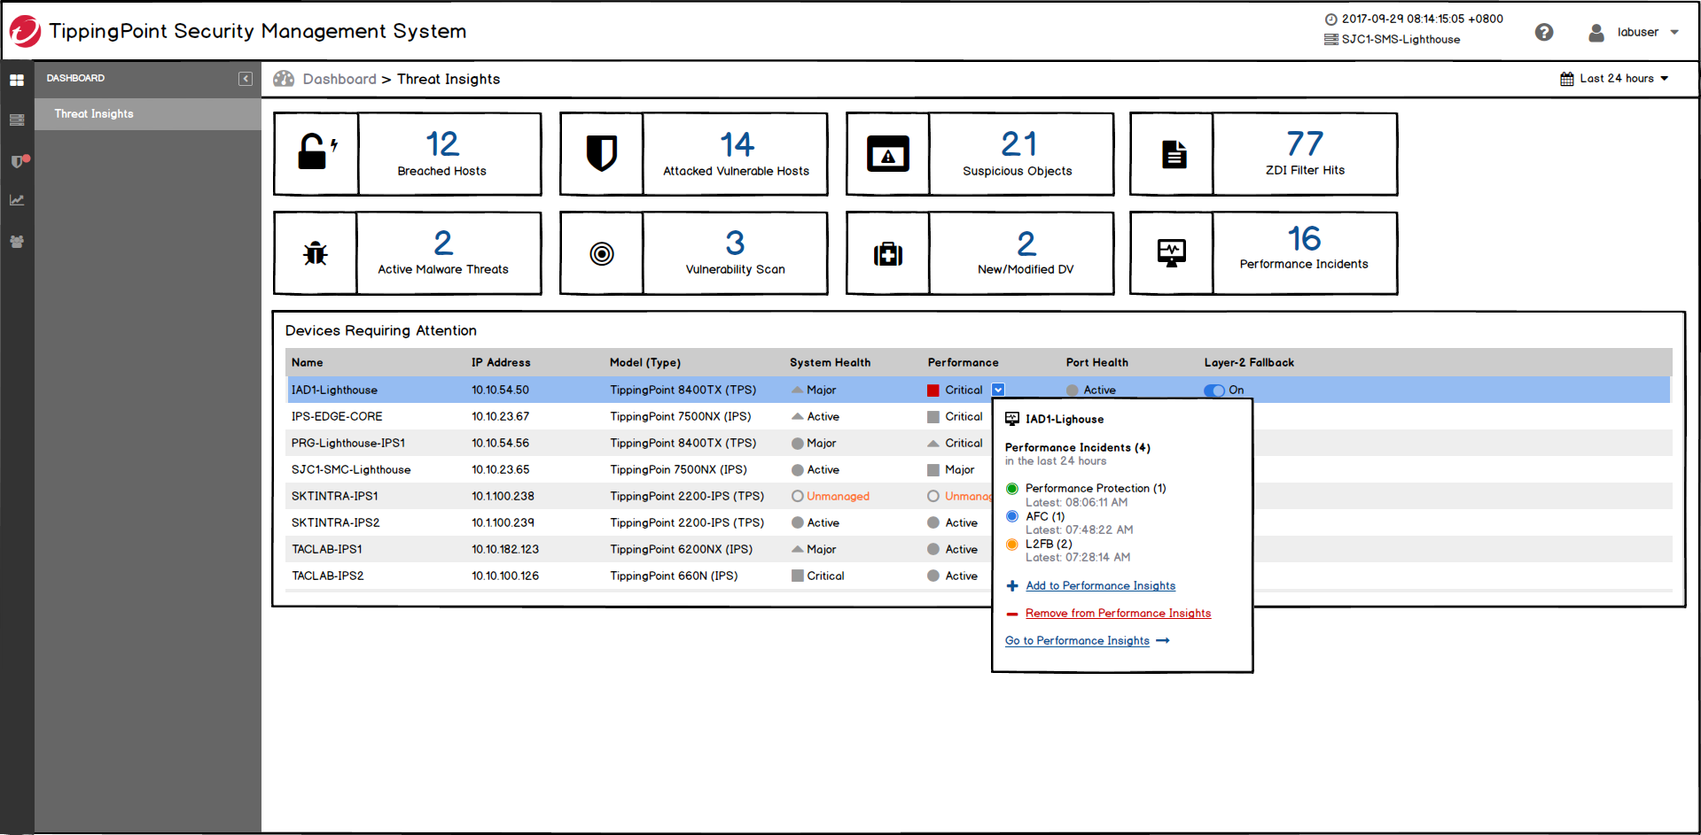Open the labuser account dropdown arrow
The width and height of the screenshot is (1701, 835).
coord(1674,33)
